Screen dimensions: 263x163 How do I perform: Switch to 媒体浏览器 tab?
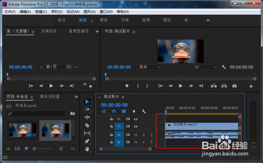pyautogui.click(x=50, y=96)
